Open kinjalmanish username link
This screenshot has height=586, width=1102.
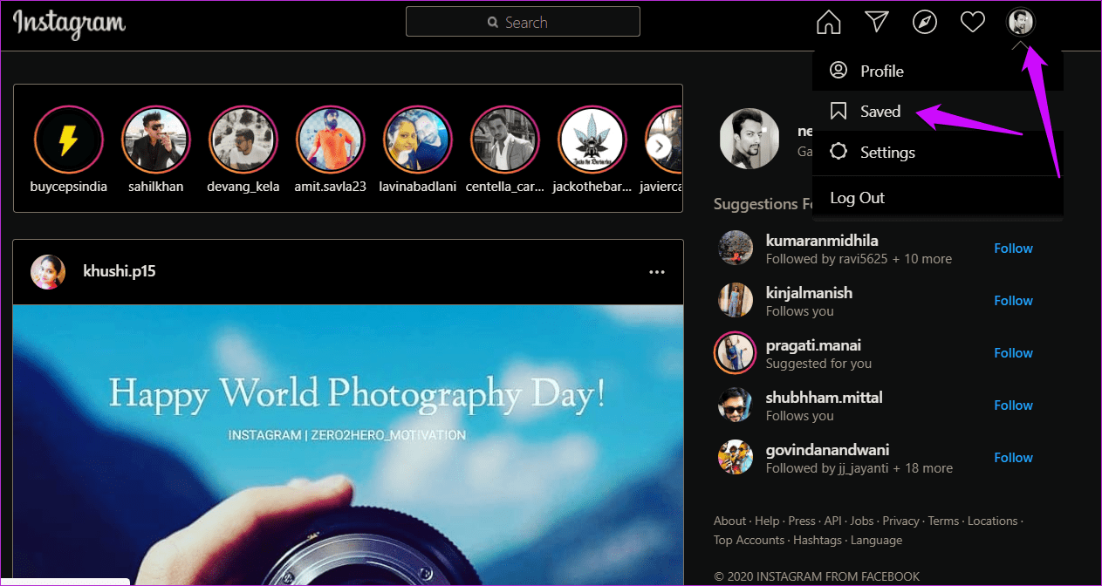click(x=809, y=292)
